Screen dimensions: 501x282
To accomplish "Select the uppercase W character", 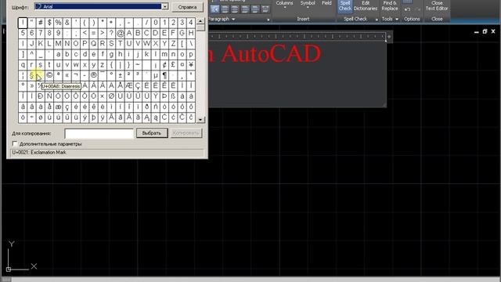I will tap(146, 44).
